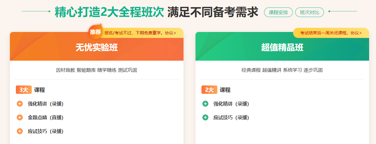Click 经典课程 超值精讲 系统学习 逐步巩固 subtitle
This screenshot has width=376, height=144.
[282, 70]
